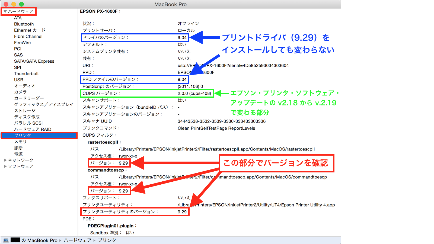
Task: Click the rastertoescpII バージョン value 9.29
Action: 123,163
